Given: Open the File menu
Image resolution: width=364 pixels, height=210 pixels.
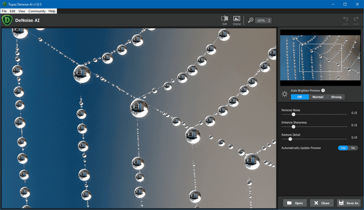Looking at the screenshot, I should tap(4, 11).
